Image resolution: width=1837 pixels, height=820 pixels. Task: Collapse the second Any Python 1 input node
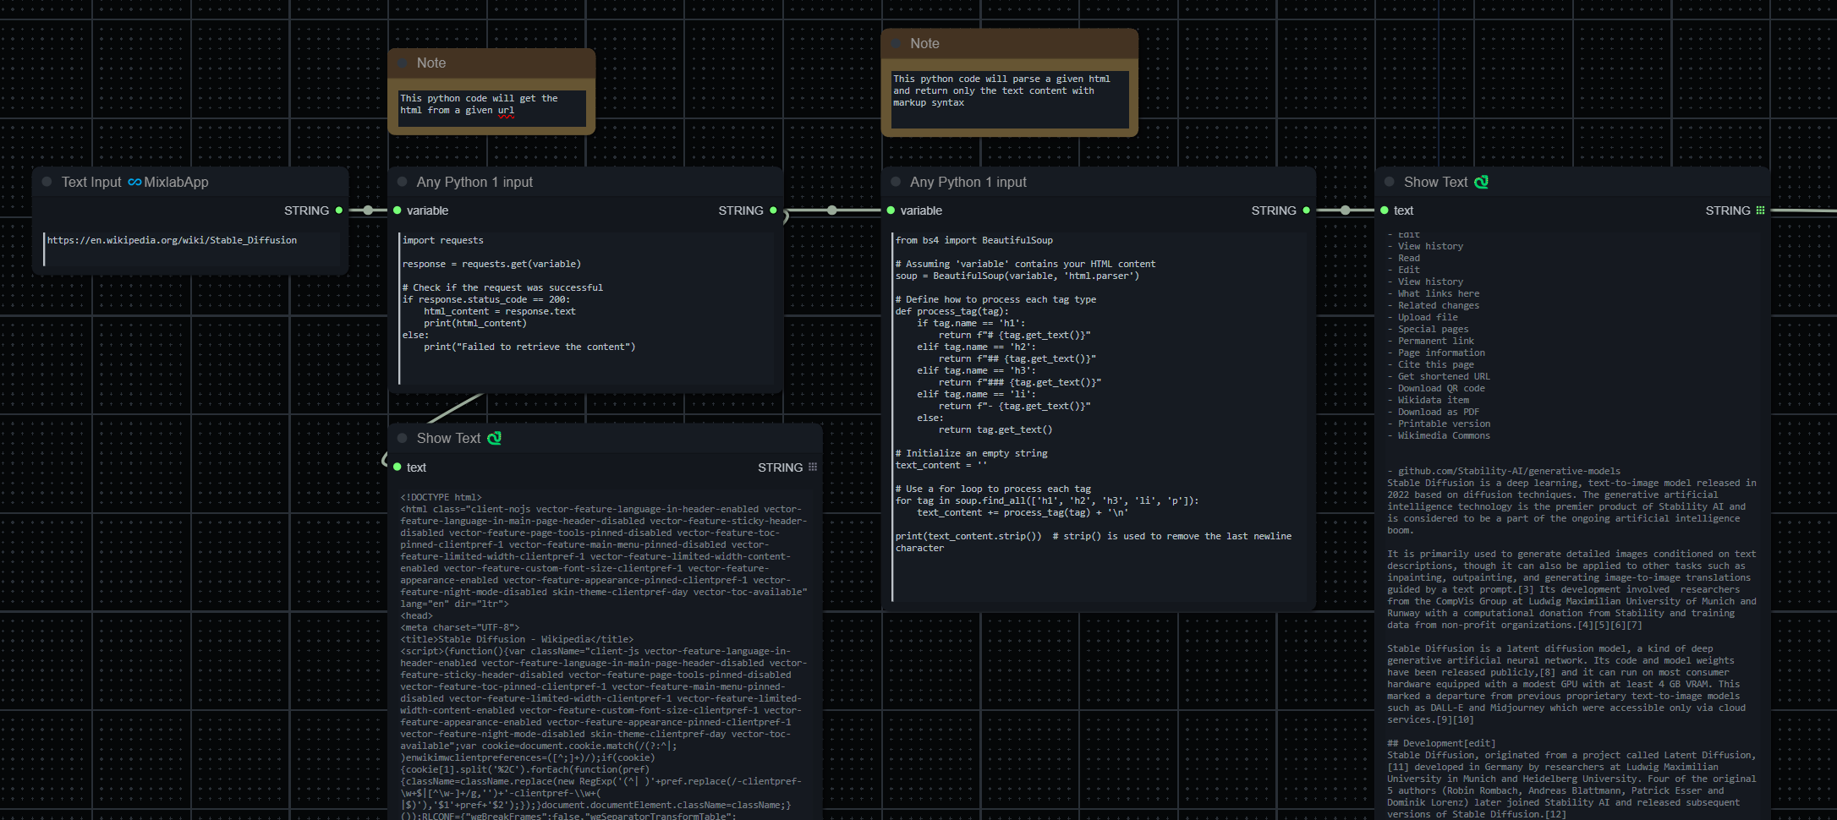coord(896,182)
